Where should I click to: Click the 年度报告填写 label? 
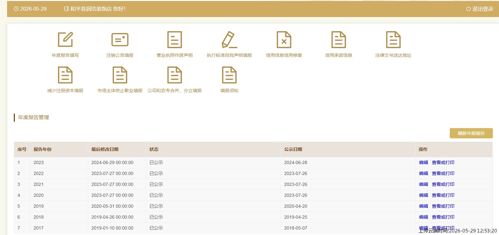click(65, 55)
